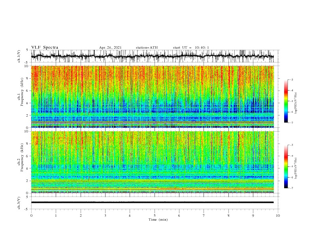Screen dimensions: 313x242
Task: Click ch.1 frequency-axis tick label "8"
Action: pyautogui.click(x=28, y=78)
